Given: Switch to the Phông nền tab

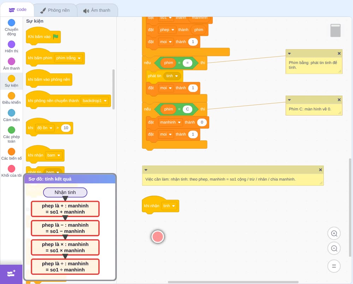Looking at the screenshot, I should [x=55, y=10].
